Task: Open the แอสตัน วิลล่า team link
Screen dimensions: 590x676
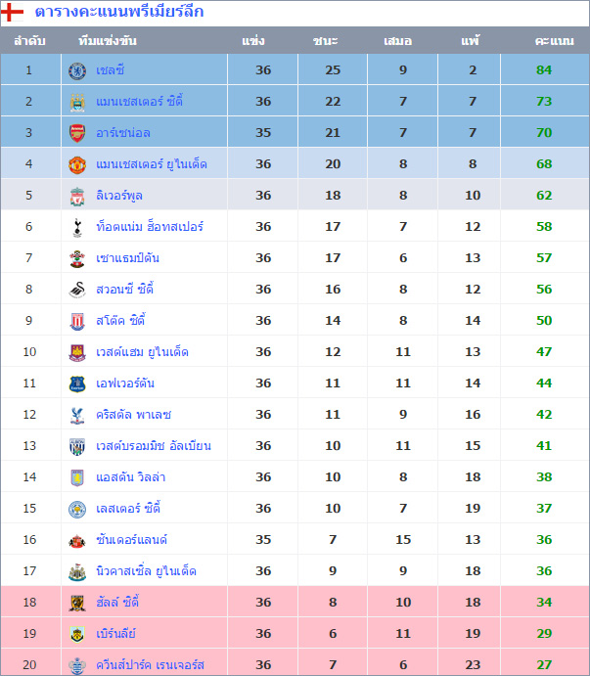Action: coord(130,477)
